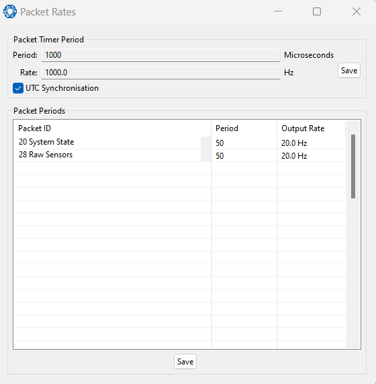Viewport: 376px width, 384px height.
Task: Click first empty row in Packet ID column
Action: (x=112, y=168)
